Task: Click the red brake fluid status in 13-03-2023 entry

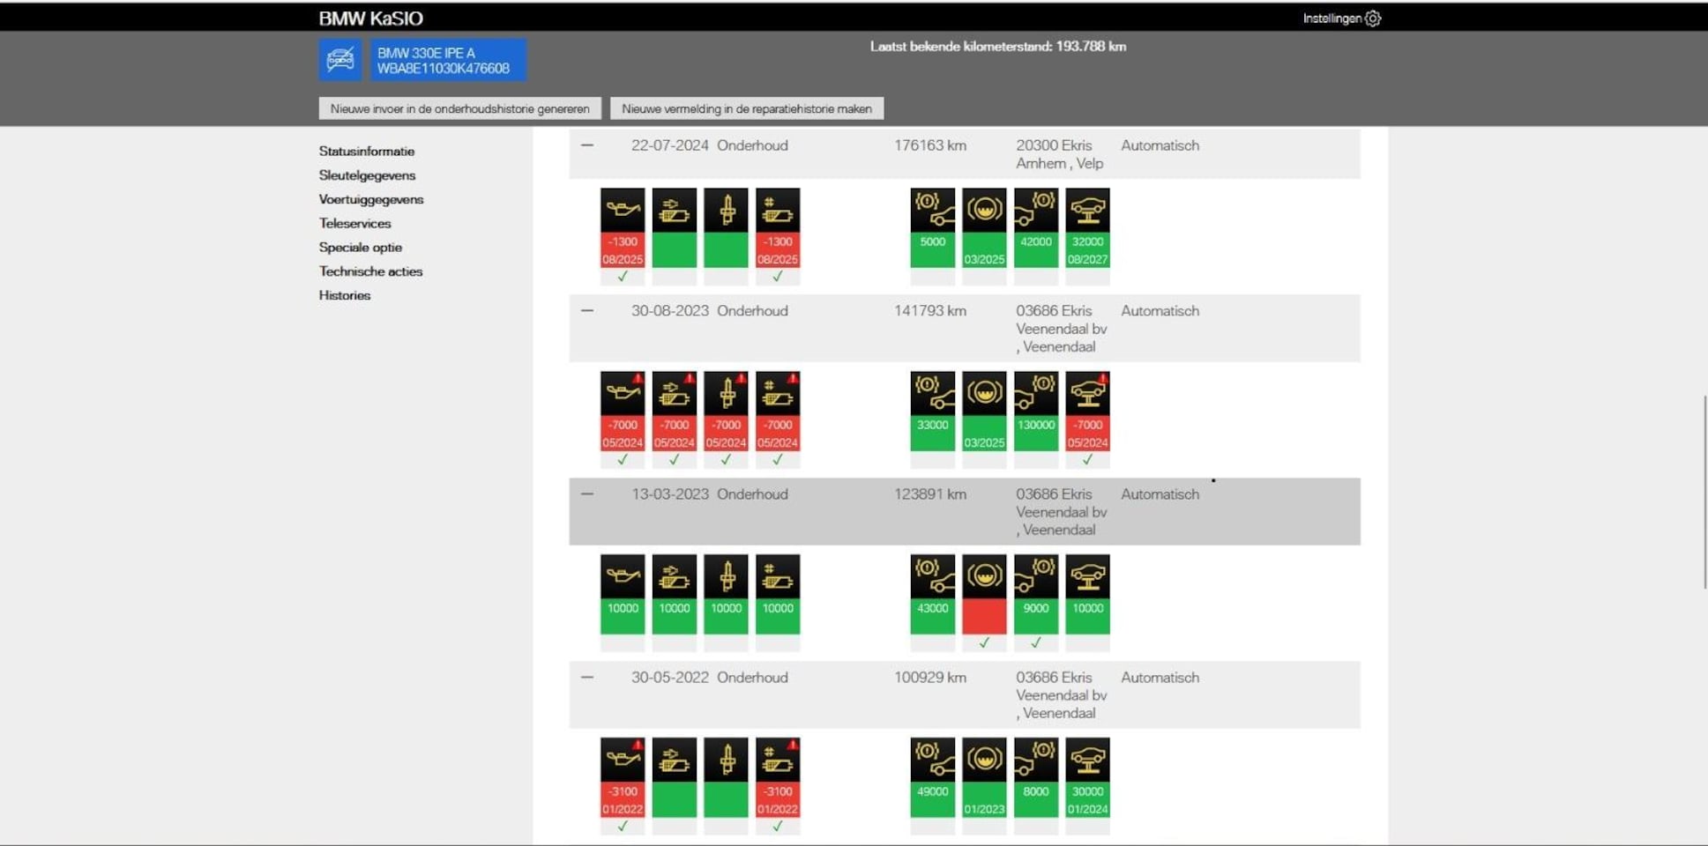Action: point(984,617)
